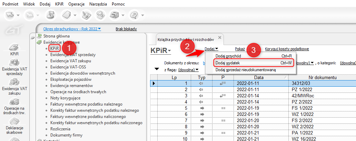This screenshot has height=141, width=356.
Task: Select Ewidencja VAT-OSS in the tree
Action: 68,67
